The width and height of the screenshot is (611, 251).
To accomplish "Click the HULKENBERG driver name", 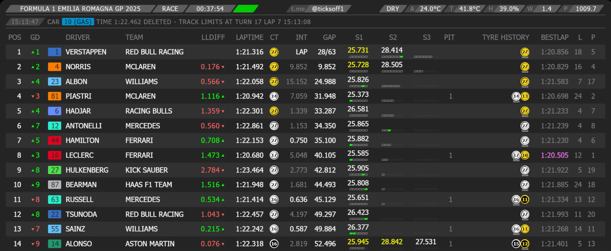I will point(87,170).
